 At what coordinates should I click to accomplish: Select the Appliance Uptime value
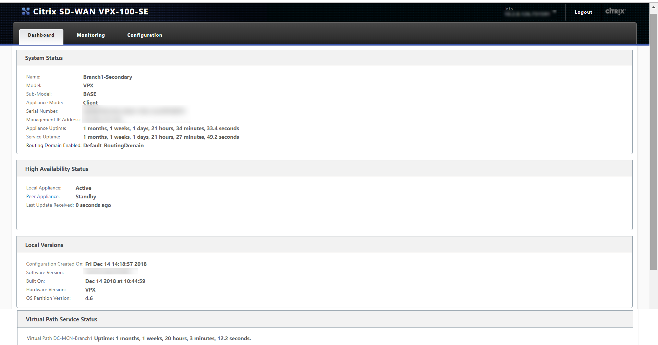tap(161, 128)
